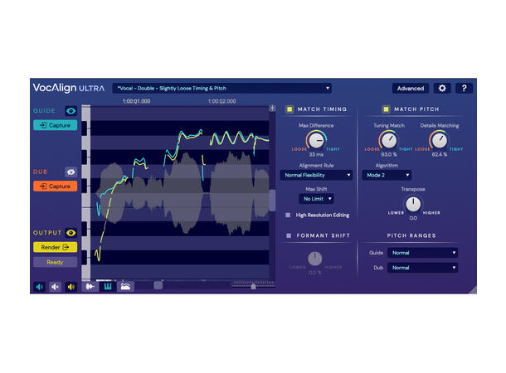Click the window resize grip corner
The height and width of the screenshot is (373, 506).
473,290
